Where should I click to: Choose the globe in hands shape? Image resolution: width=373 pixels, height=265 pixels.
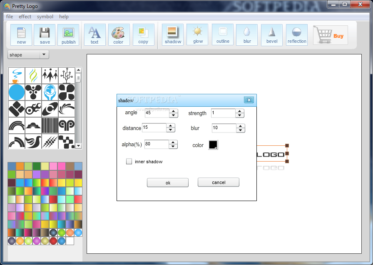[50, 92]
